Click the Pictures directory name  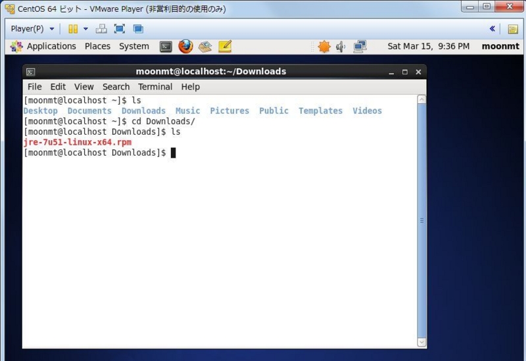229,111
